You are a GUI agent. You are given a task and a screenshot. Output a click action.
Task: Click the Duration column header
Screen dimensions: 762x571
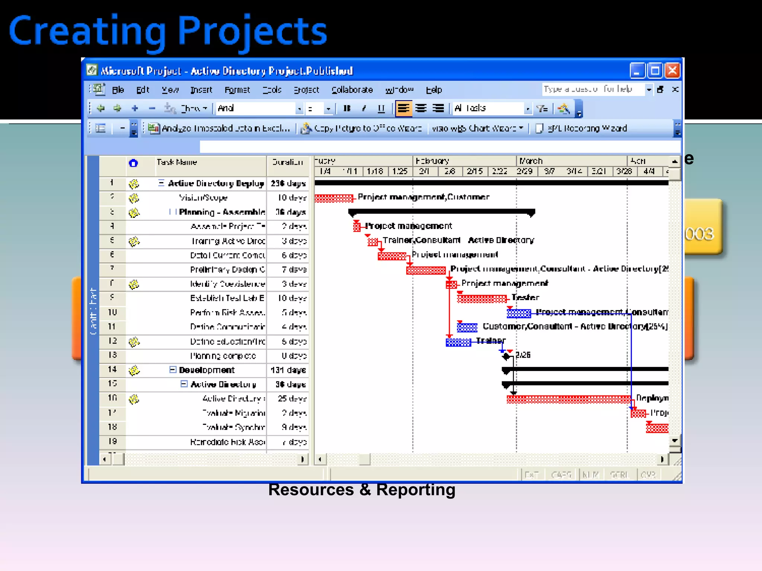pos(288,165)
